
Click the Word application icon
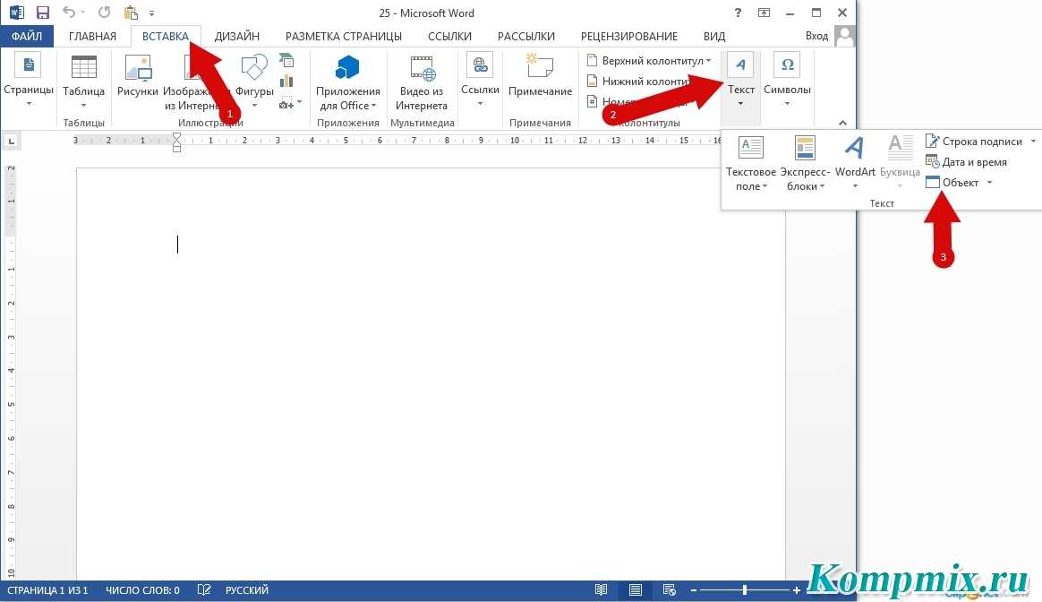pyautogui.click(x=17, y=13)
